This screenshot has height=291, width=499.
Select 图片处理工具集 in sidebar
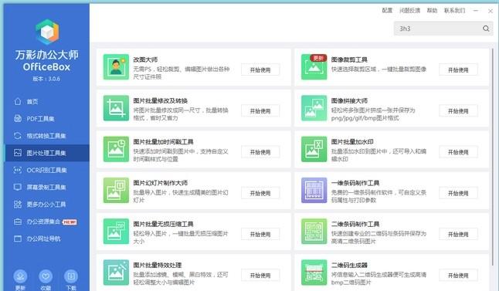(x=47, y=153)
